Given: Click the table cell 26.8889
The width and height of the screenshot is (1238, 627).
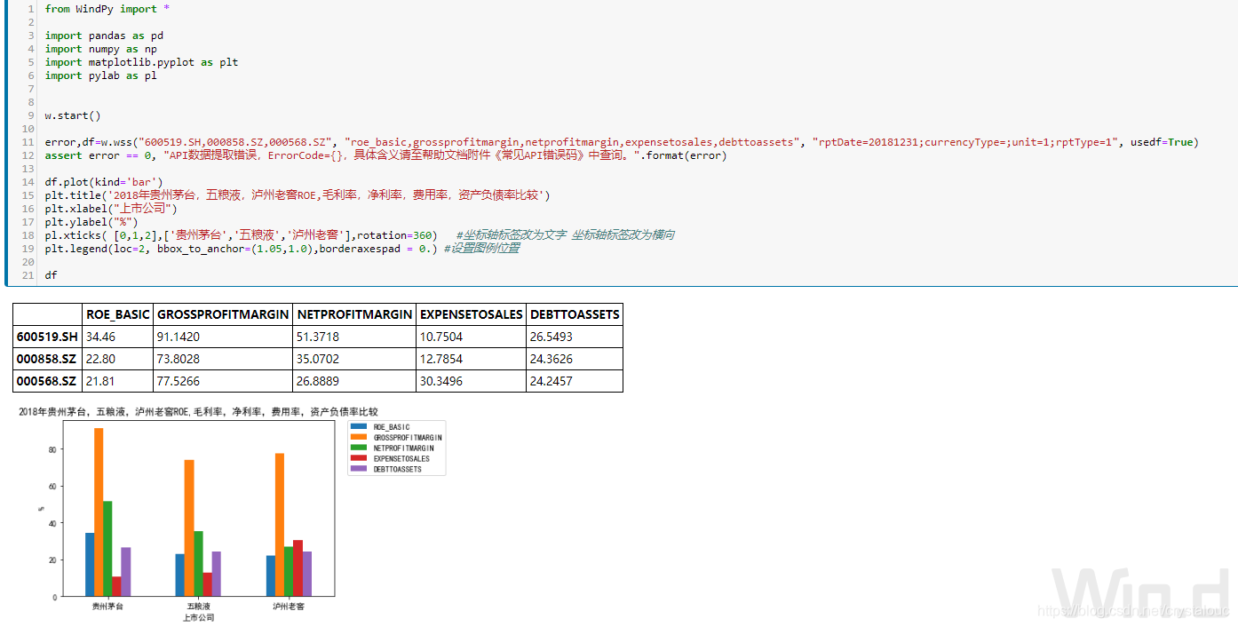Looking at the screenshot, I should [x=354, y=381].
